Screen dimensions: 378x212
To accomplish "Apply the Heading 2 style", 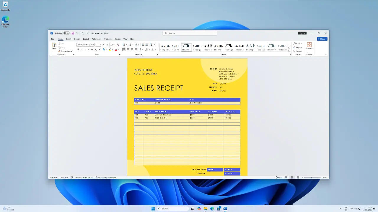I will click(197, 47).
